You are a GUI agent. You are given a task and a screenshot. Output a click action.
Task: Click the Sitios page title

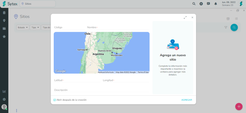25,17
